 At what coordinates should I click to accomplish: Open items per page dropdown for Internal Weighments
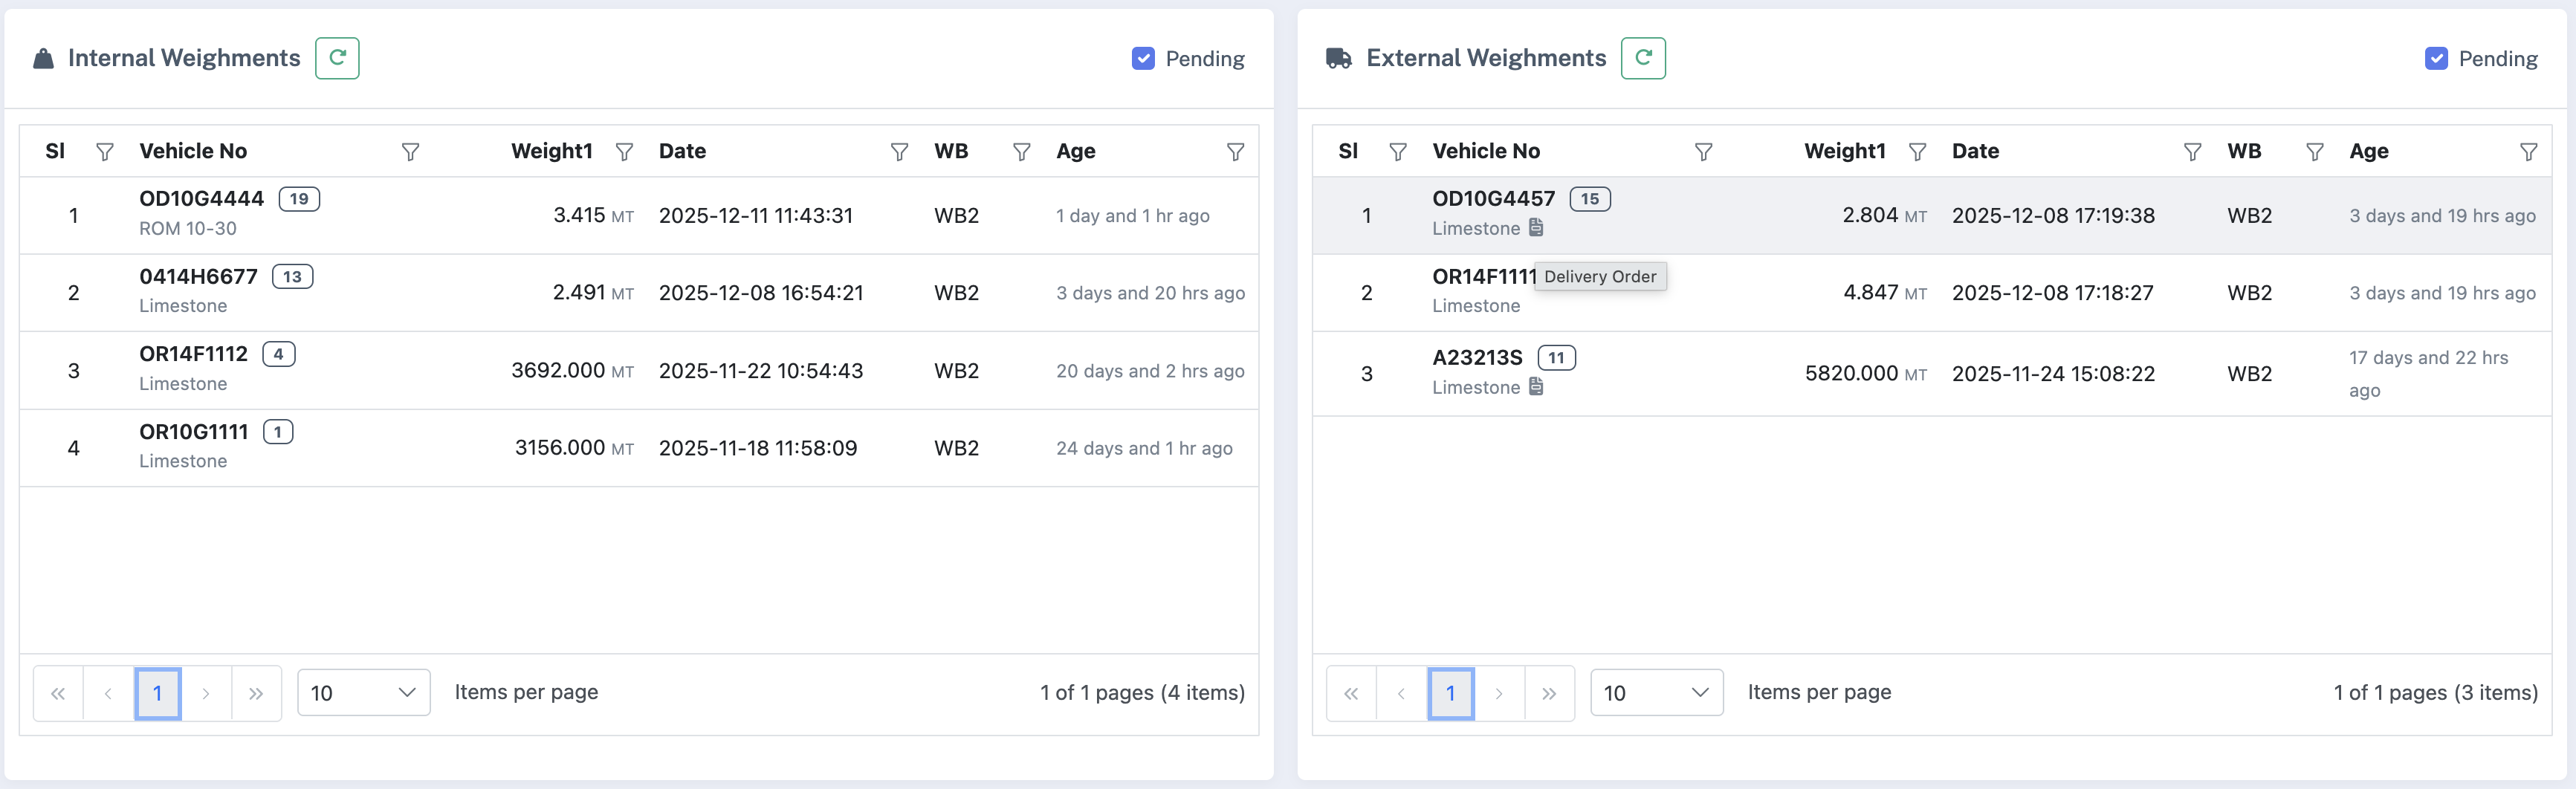[363, 693]
